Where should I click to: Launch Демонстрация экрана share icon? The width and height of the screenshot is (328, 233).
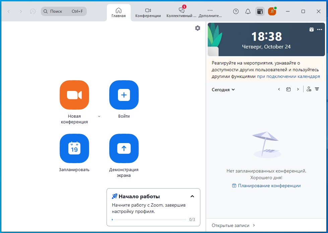(124, 148)
